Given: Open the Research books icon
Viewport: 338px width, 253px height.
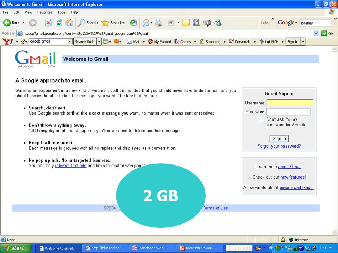Looking at the screenshot, I should tap(196, 22).
